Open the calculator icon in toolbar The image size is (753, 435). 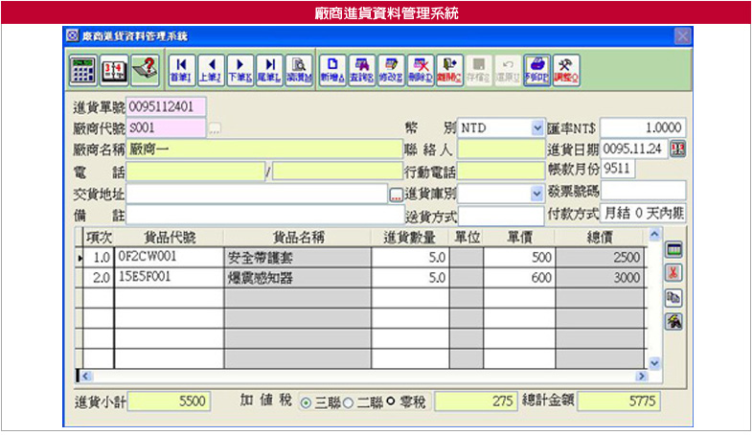pyautogui.click(x=84, y=69)
